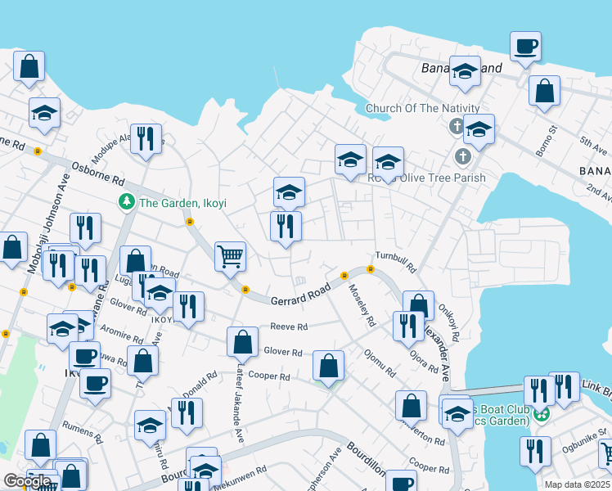
Task: Open The Garden, Ikoyi park pin
Action: [127, 202]
